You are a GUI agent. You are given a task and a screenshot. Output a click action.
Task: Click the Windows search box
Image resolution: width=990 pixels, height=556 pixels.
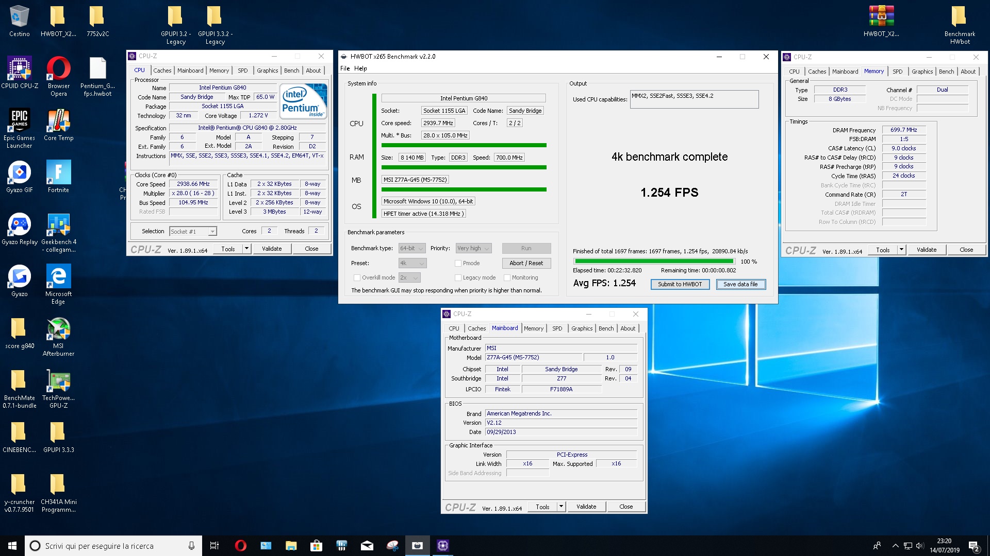113,546
